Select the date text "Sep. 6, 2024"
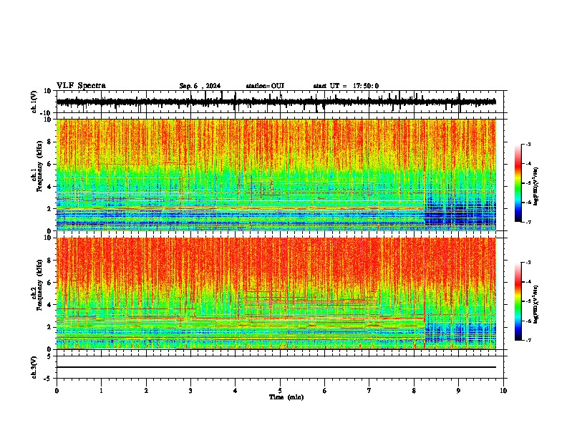 click(200, 86)
